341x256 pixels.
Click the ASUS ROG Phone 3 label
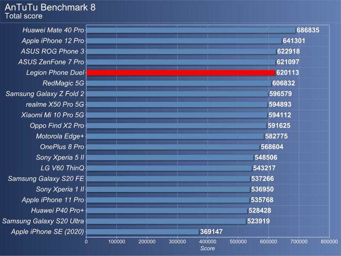(52, 51)
